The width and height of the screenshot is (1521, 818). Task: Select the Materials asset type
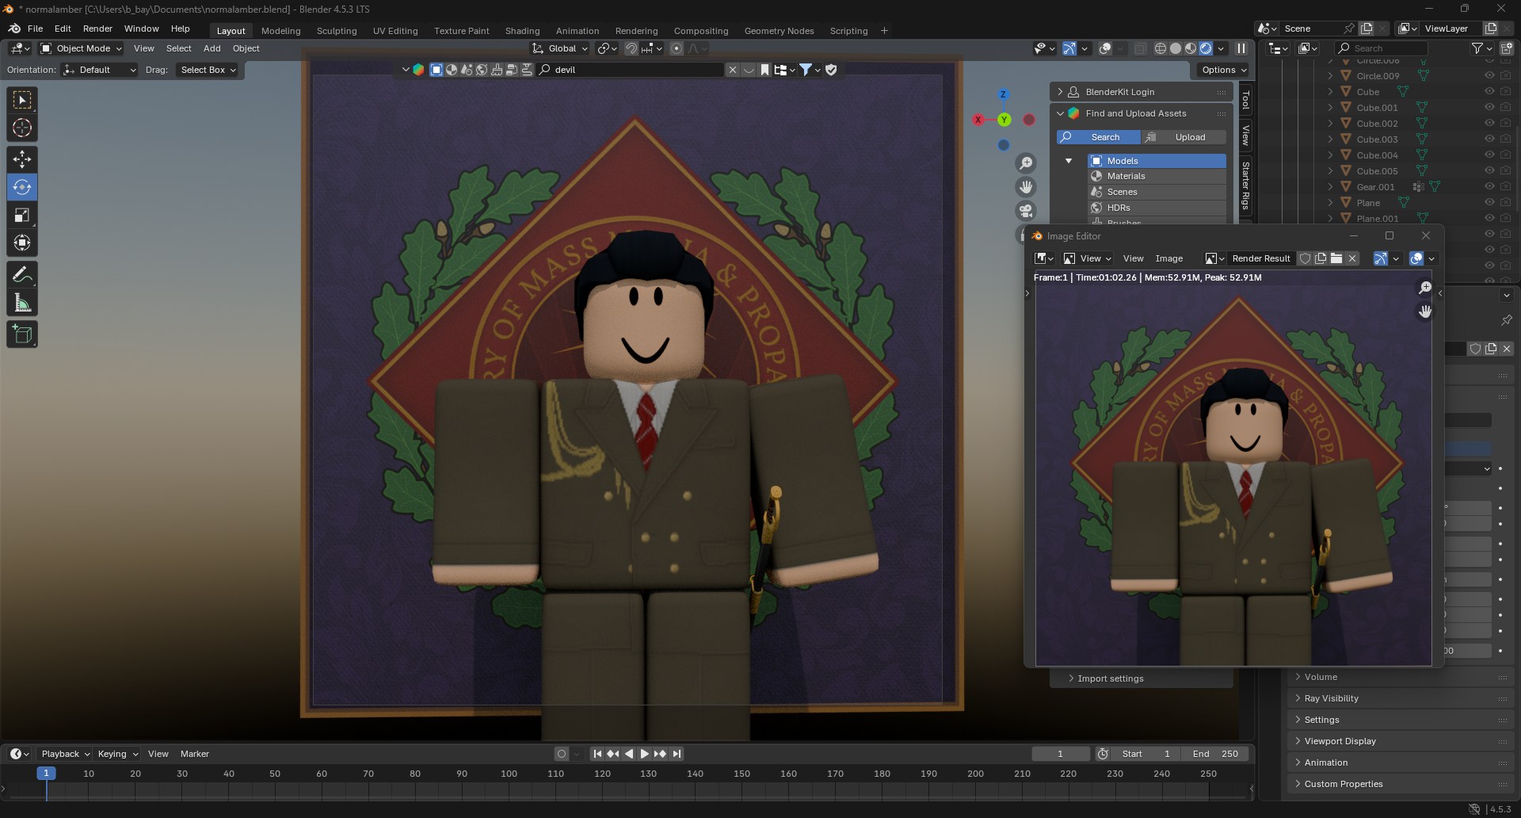pos(1126,176)
